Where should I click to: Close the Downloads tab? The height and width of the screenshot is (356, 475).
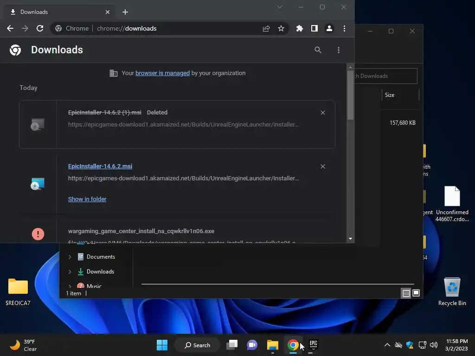click(x=108, y=12)
